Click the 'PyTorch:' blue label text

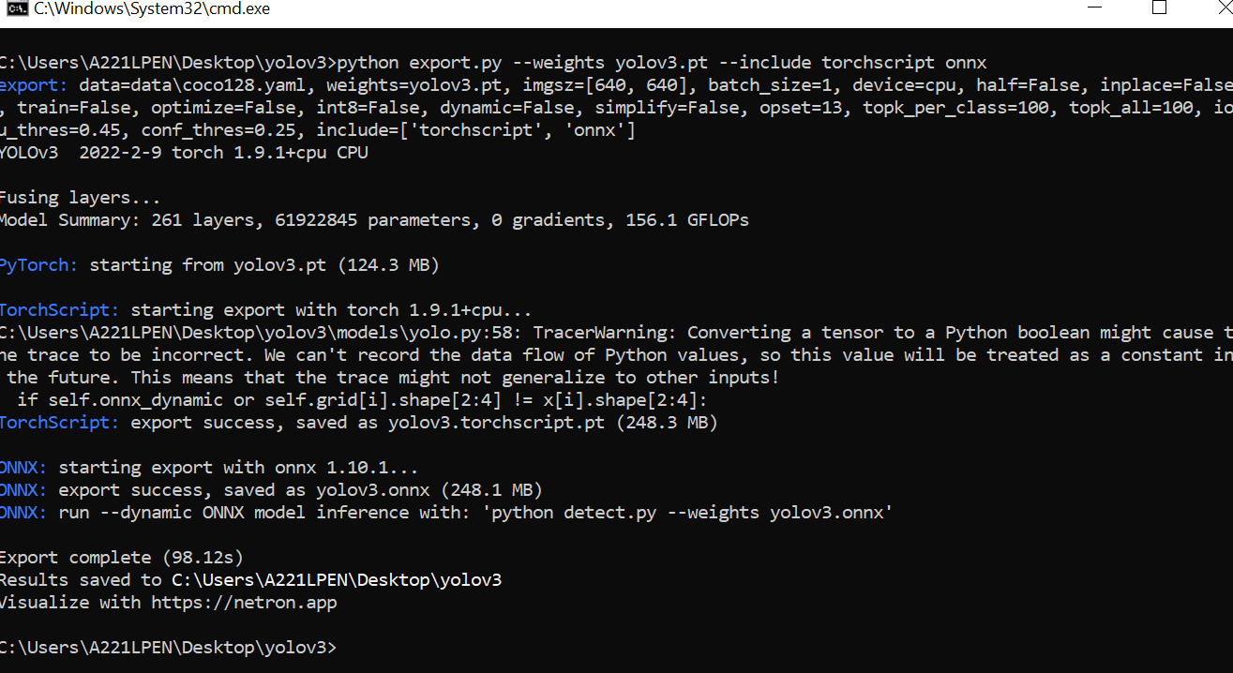coord(38,264)
